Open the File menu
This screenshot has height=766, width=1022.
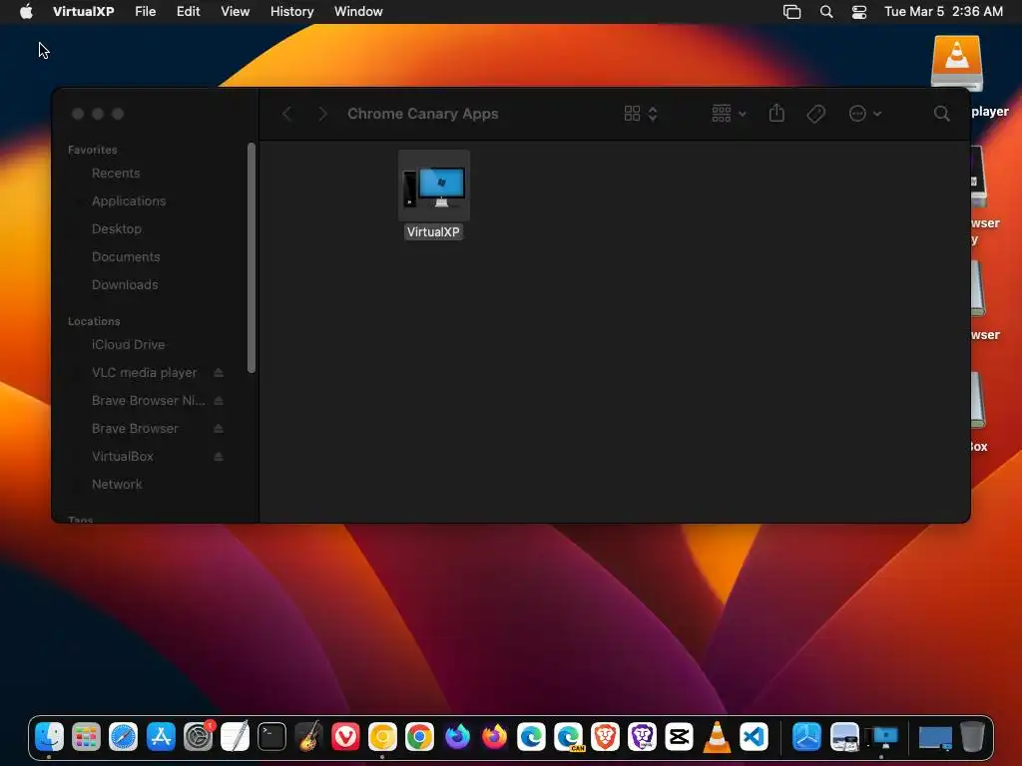coord(146,12)
